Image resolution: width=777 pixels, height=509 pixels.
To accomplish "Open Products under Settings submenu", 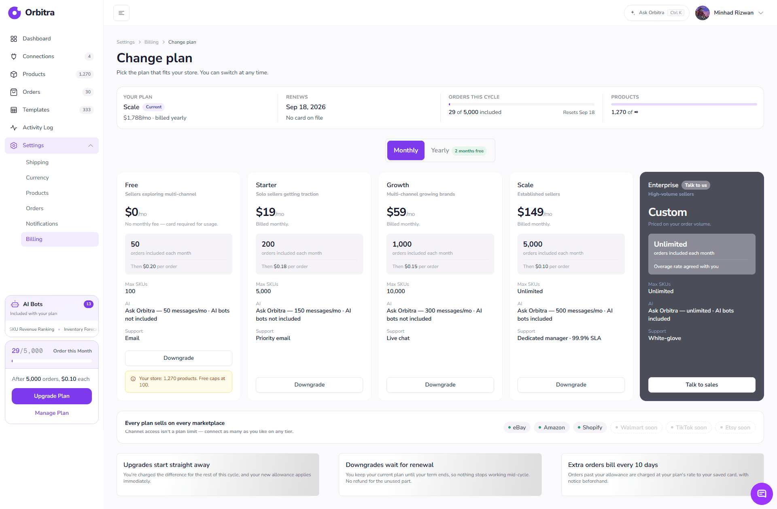I will [x=60, y=193].
